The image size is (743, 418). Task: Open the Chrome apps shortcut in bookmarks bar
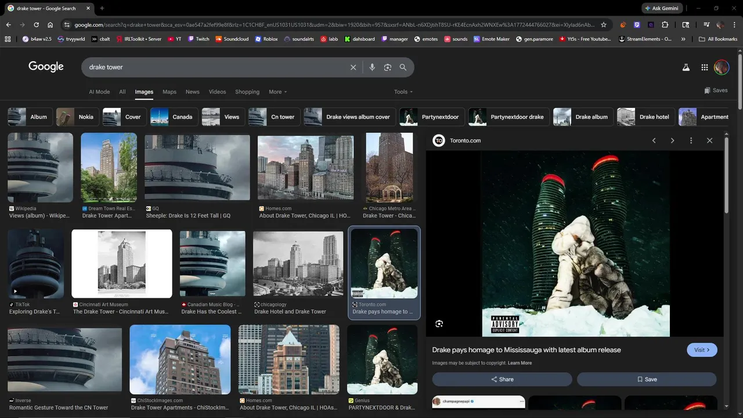tap(8, 39)
